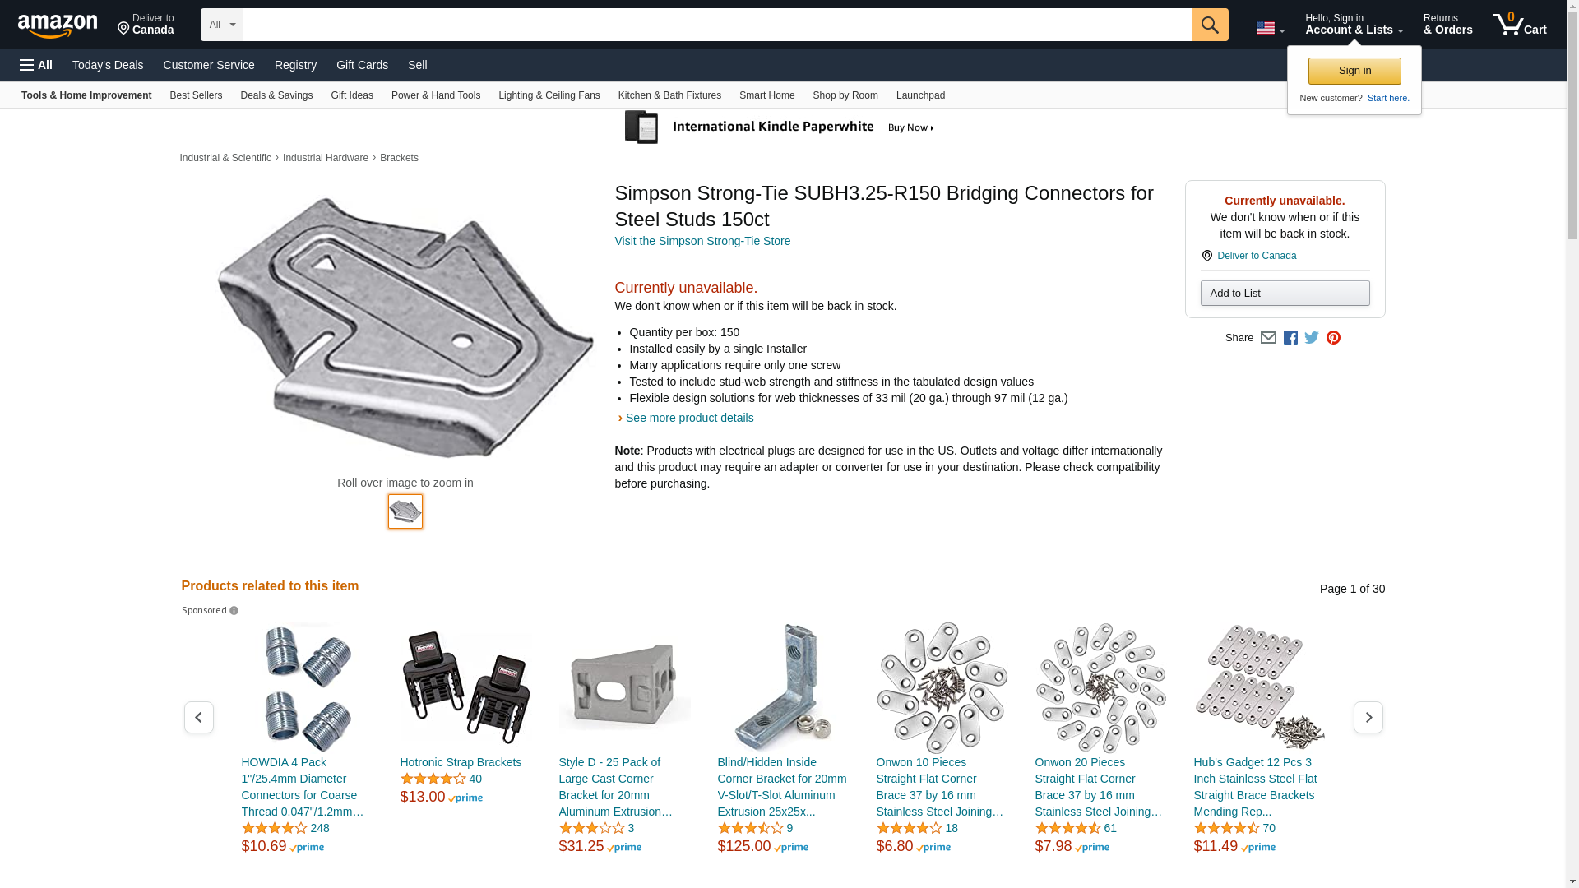Select the bridging connector product thumbnail
Image resolution: width=1579 pixels, height=888 pixels.
tap(405, 511)
